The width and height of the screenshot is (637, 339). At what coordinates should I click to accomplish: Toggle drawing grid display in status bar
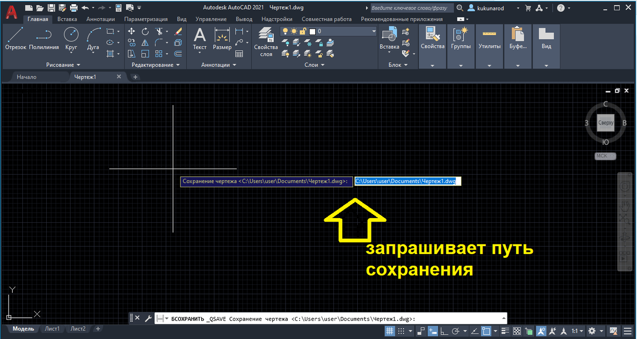coord(390,331)
